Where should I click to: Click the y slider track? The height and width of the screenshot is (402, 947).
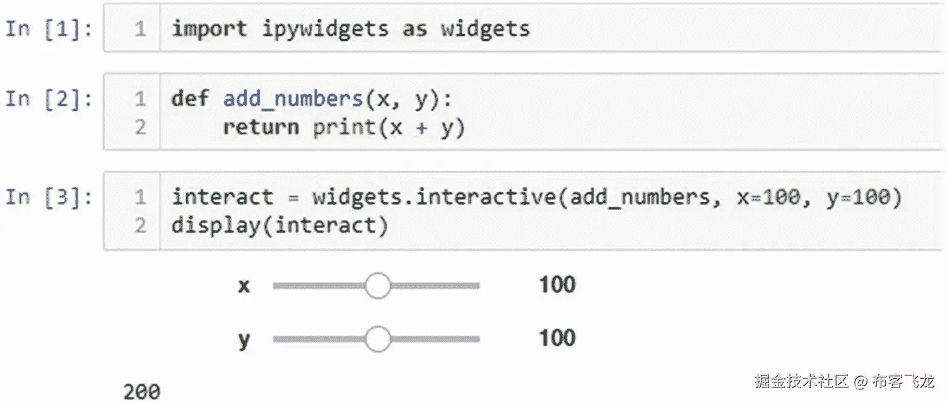[315, 338]
